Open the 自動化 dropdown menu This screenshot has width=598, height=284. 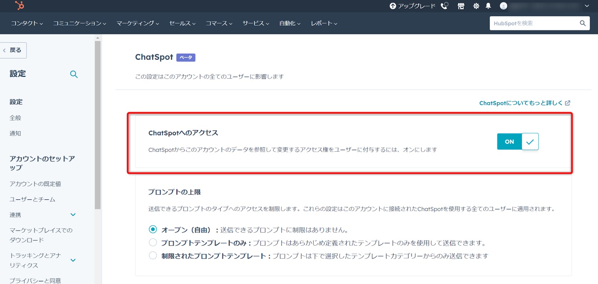tap(290, 23)
